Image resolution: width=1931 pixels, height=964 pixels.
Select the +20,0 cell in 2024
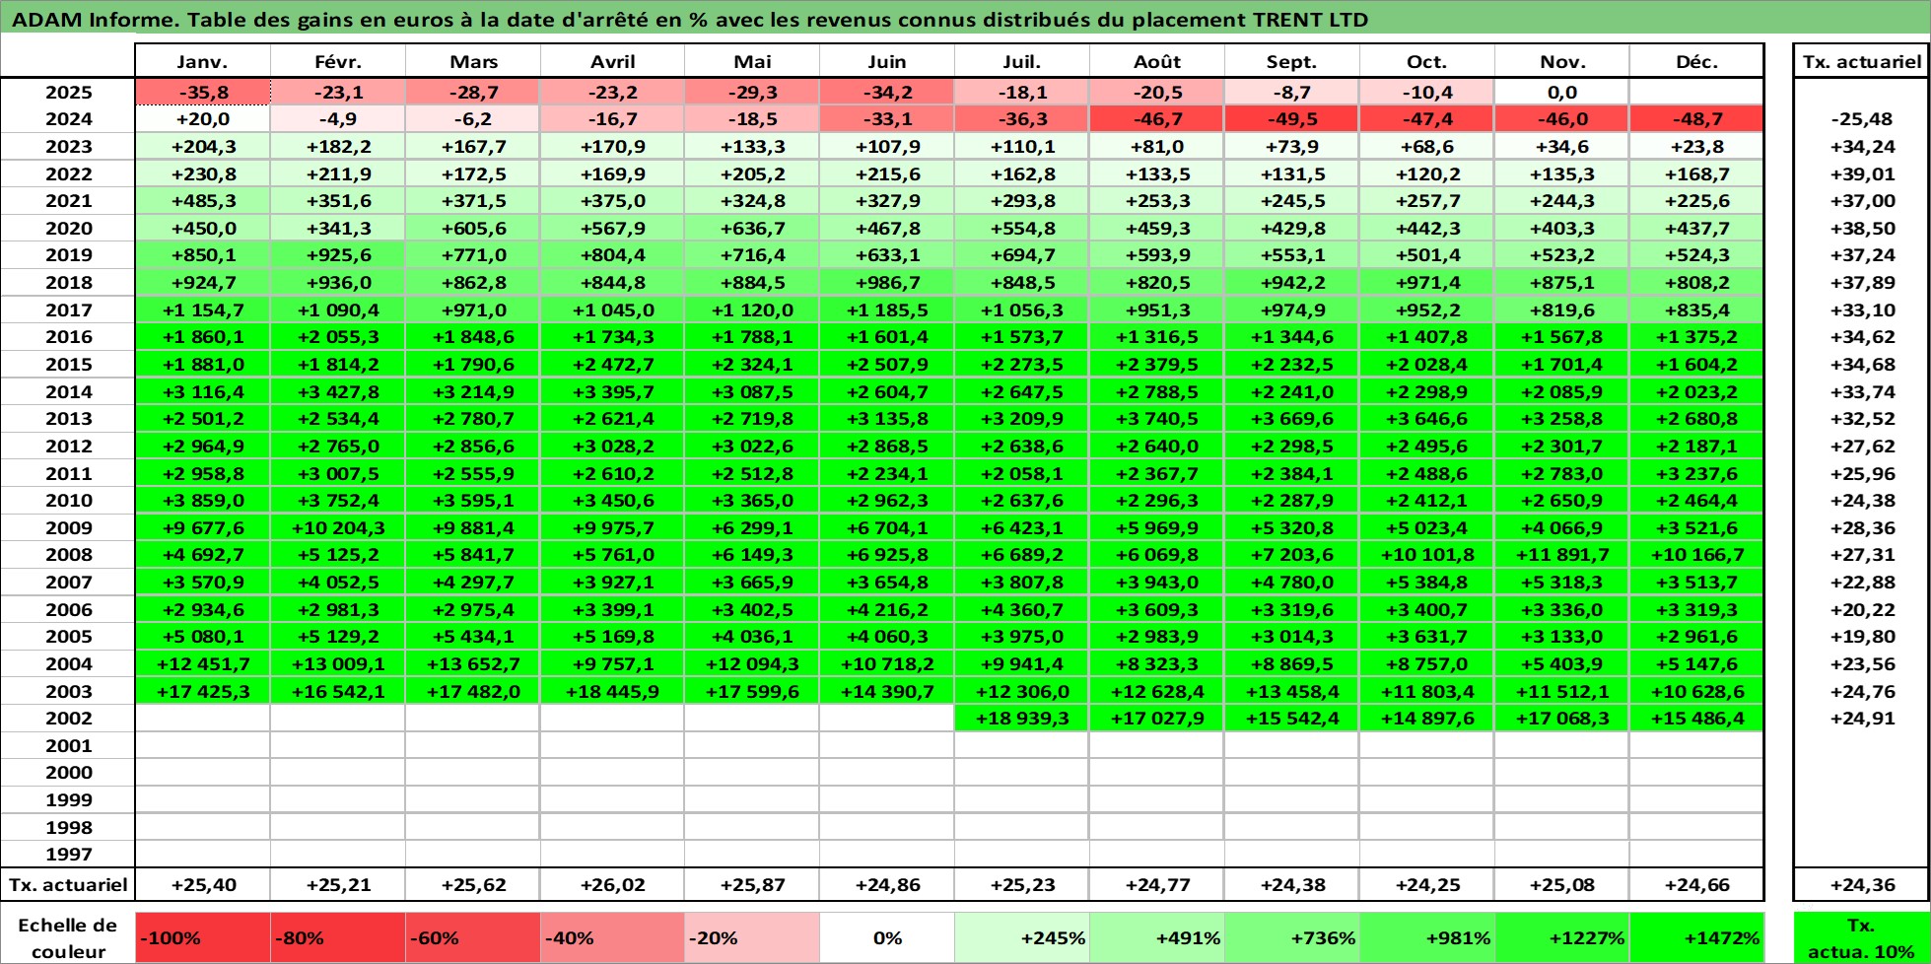(x=202, y=119)
